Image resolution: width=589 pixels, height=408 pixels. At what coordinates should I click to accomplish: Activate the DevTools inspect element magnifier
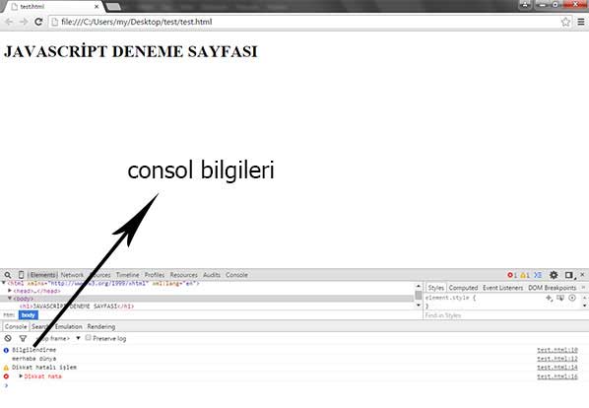[8, 275]
